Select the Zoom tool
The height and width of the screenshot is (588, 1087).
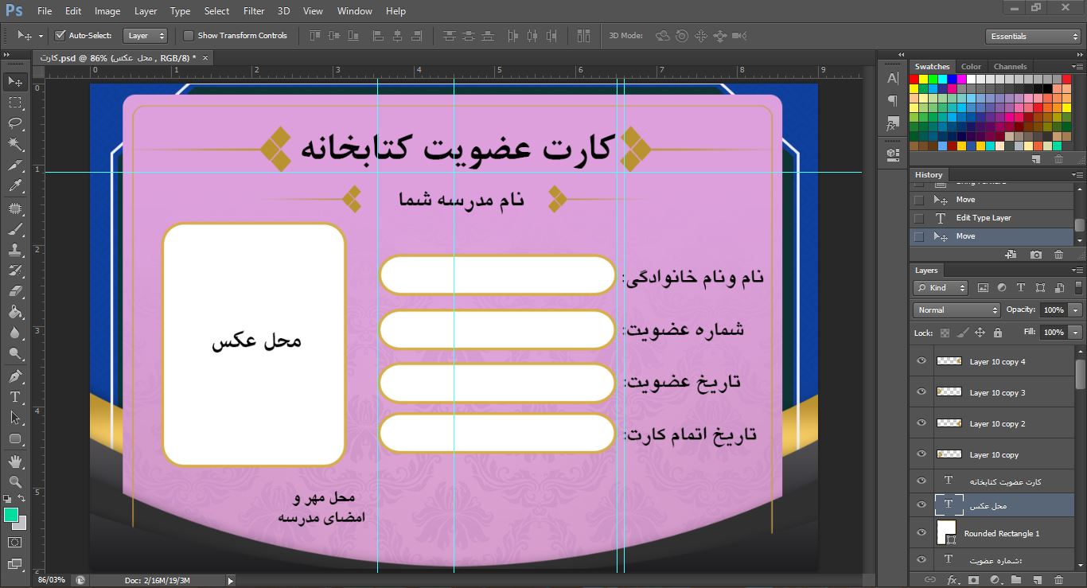tap(15, 482)
